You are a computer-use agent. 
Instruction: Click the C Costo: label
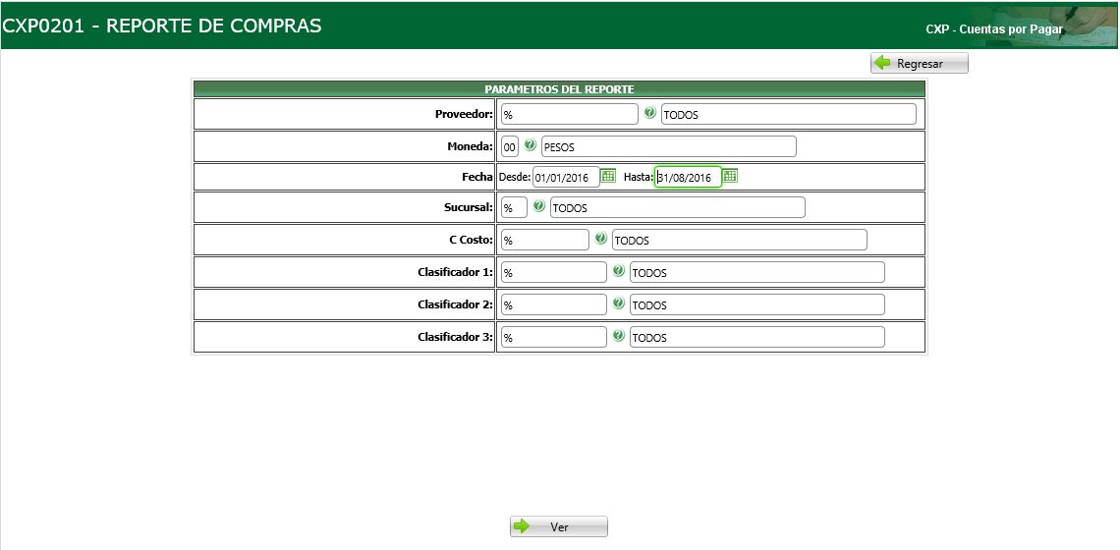coord(472,240)
